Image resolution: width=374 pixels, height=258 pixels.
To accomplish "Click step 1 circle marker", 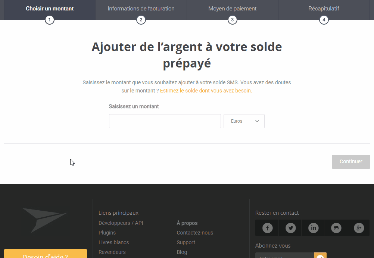I will click(50, 20).
